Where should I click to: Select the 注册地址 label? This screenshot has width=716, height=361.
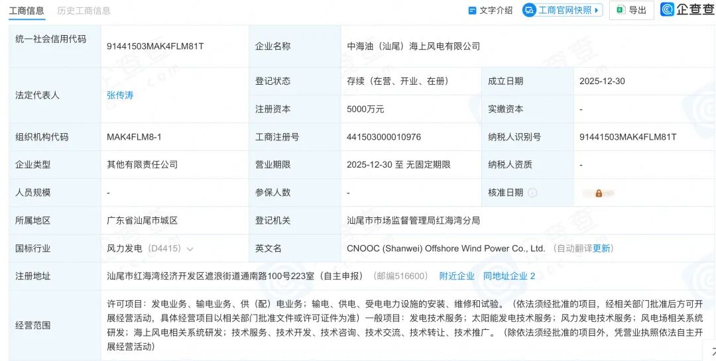tap(33, 276)
